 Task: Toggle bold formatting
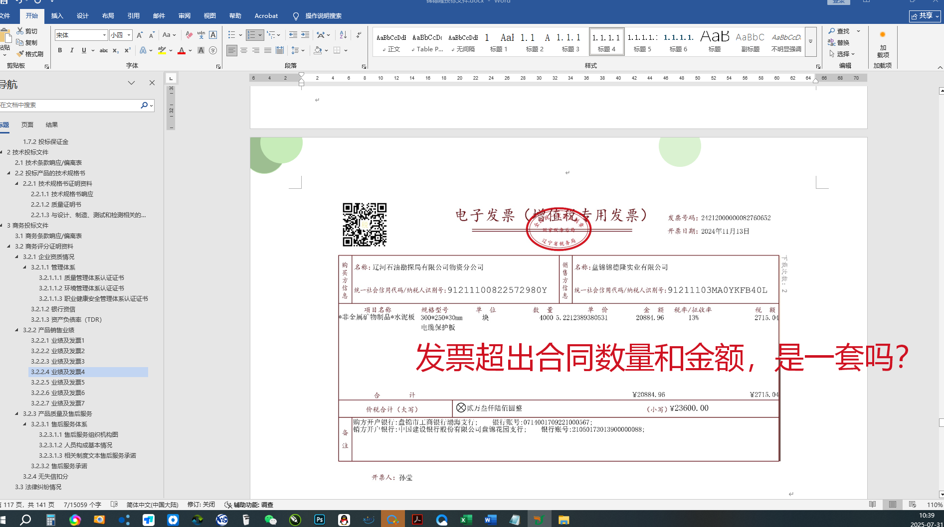pos(60,50)
